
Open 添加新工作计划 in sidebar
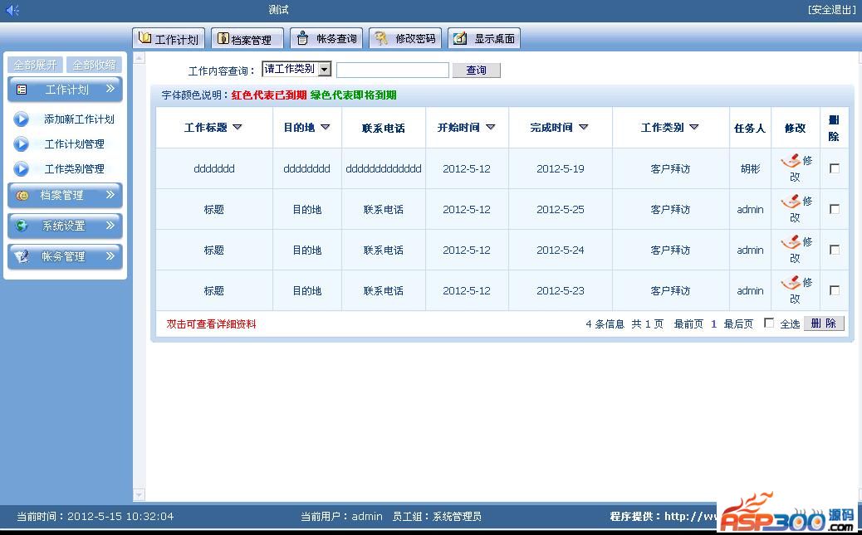click(x=79, y=119)
